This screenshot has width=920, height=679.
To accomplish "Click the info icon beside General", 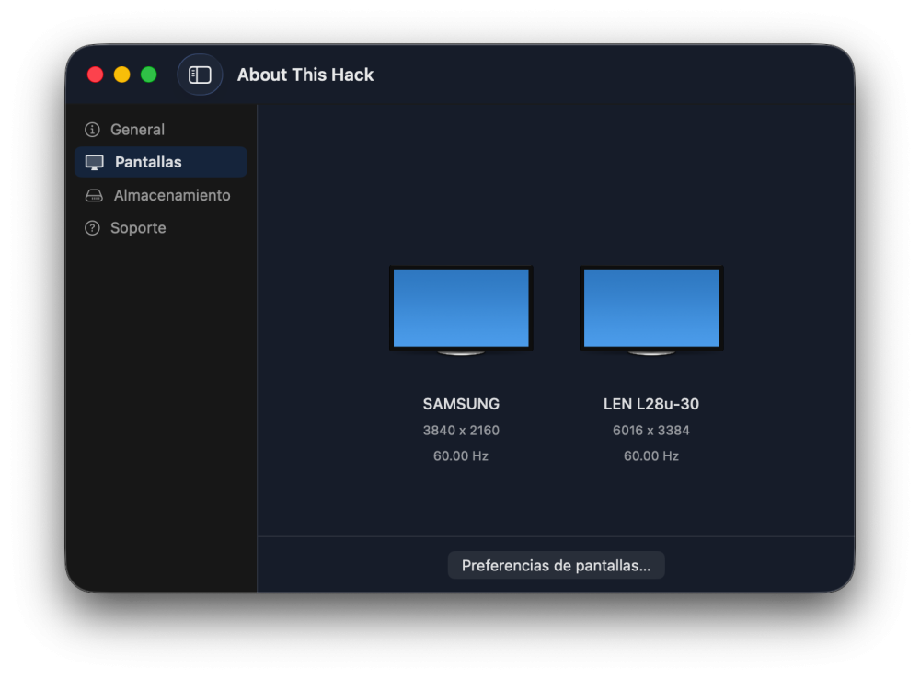I will point(92,129).
